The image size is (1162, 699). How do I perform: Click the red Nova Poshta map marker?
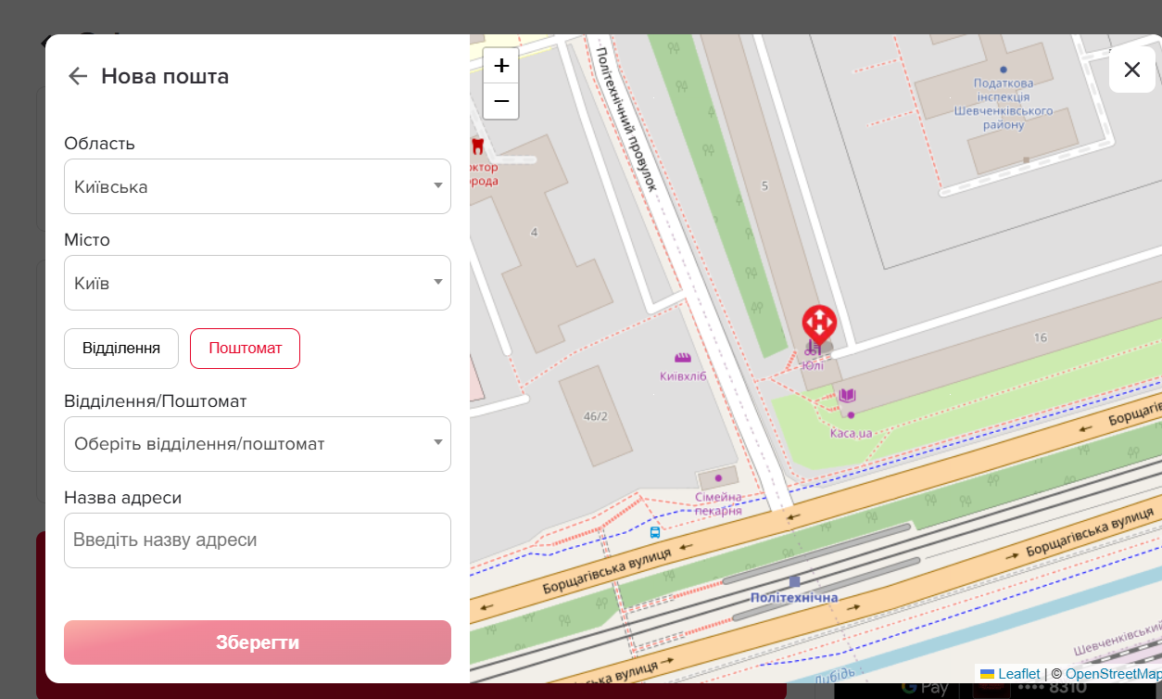coord(819,324)
